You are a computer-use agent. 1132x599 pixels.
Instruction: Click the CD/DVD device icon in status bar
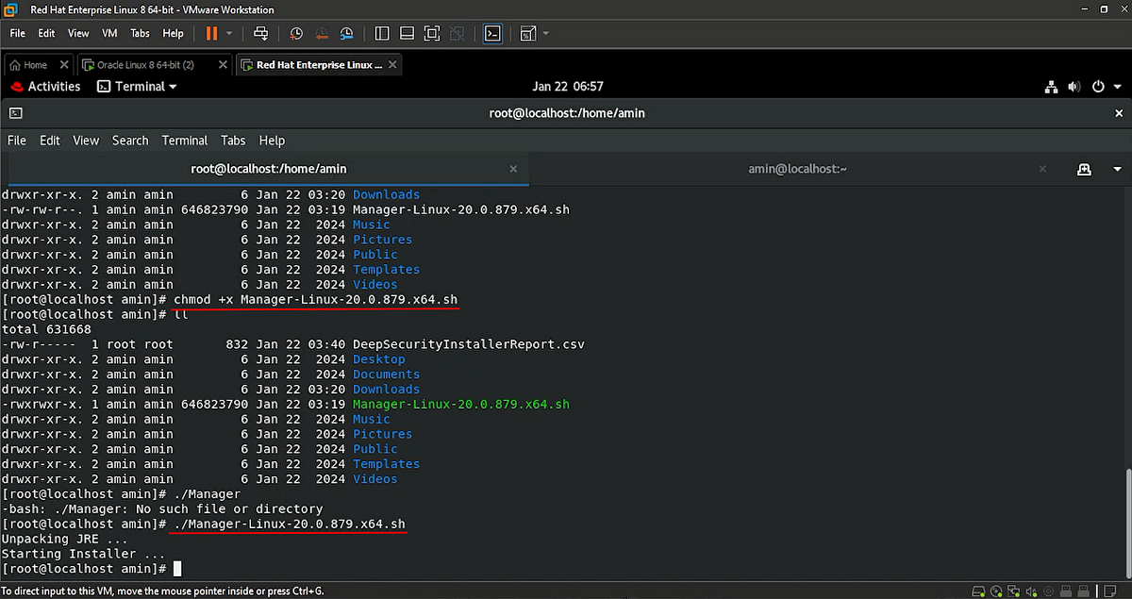pos(997,591)
